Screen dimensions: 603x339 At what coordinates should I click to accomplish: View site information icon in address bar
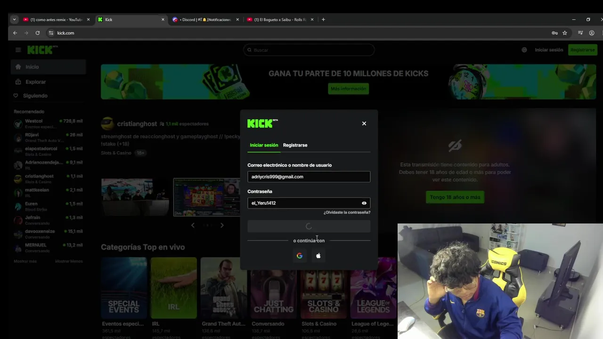(x=51, y=33)
